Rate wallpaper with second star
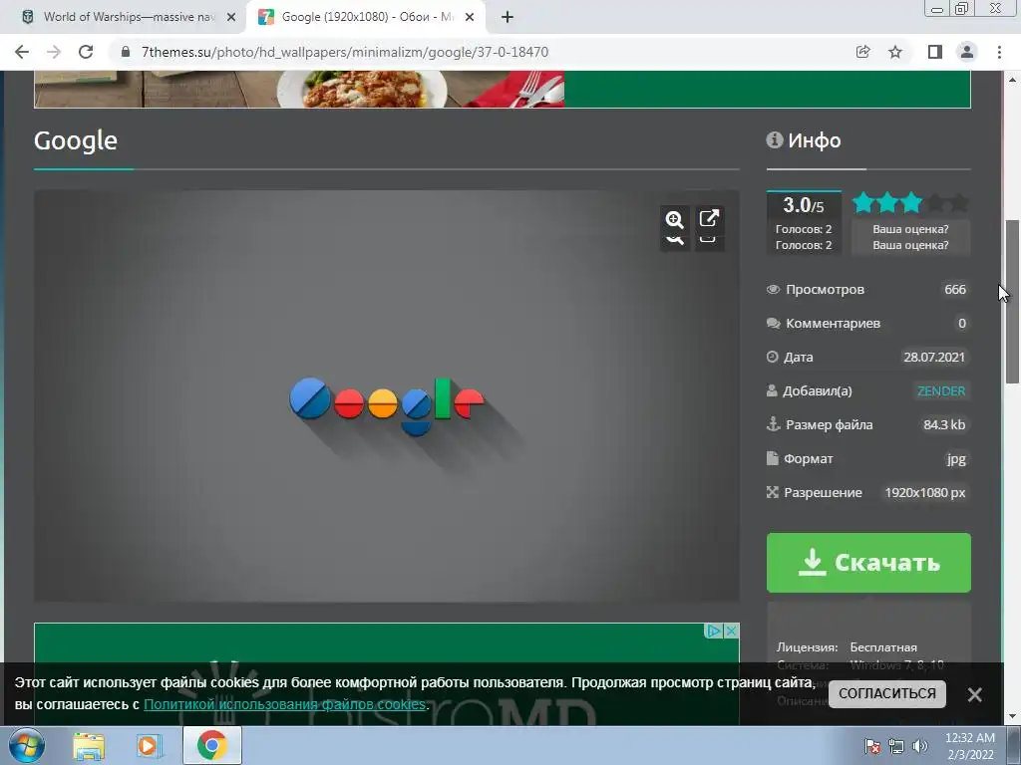 886,203
